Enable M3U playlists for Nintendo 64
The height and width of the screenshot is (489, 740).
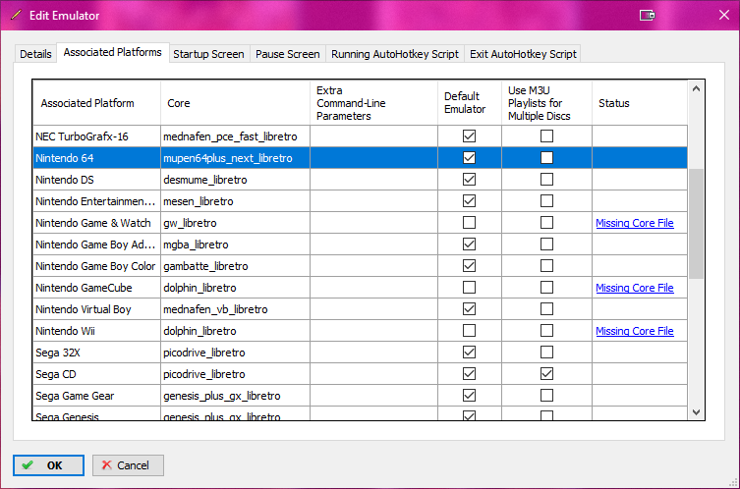(546, 158)
